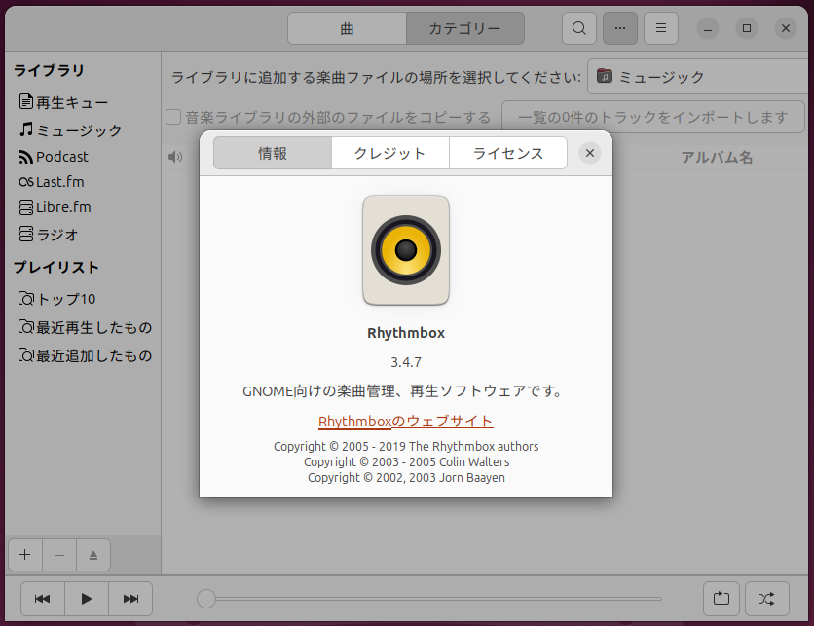Image resolution: width=814 pixels, height=626 pixels.
Task: Add a new playlist with the plus button
Action: tap(24, 554)
